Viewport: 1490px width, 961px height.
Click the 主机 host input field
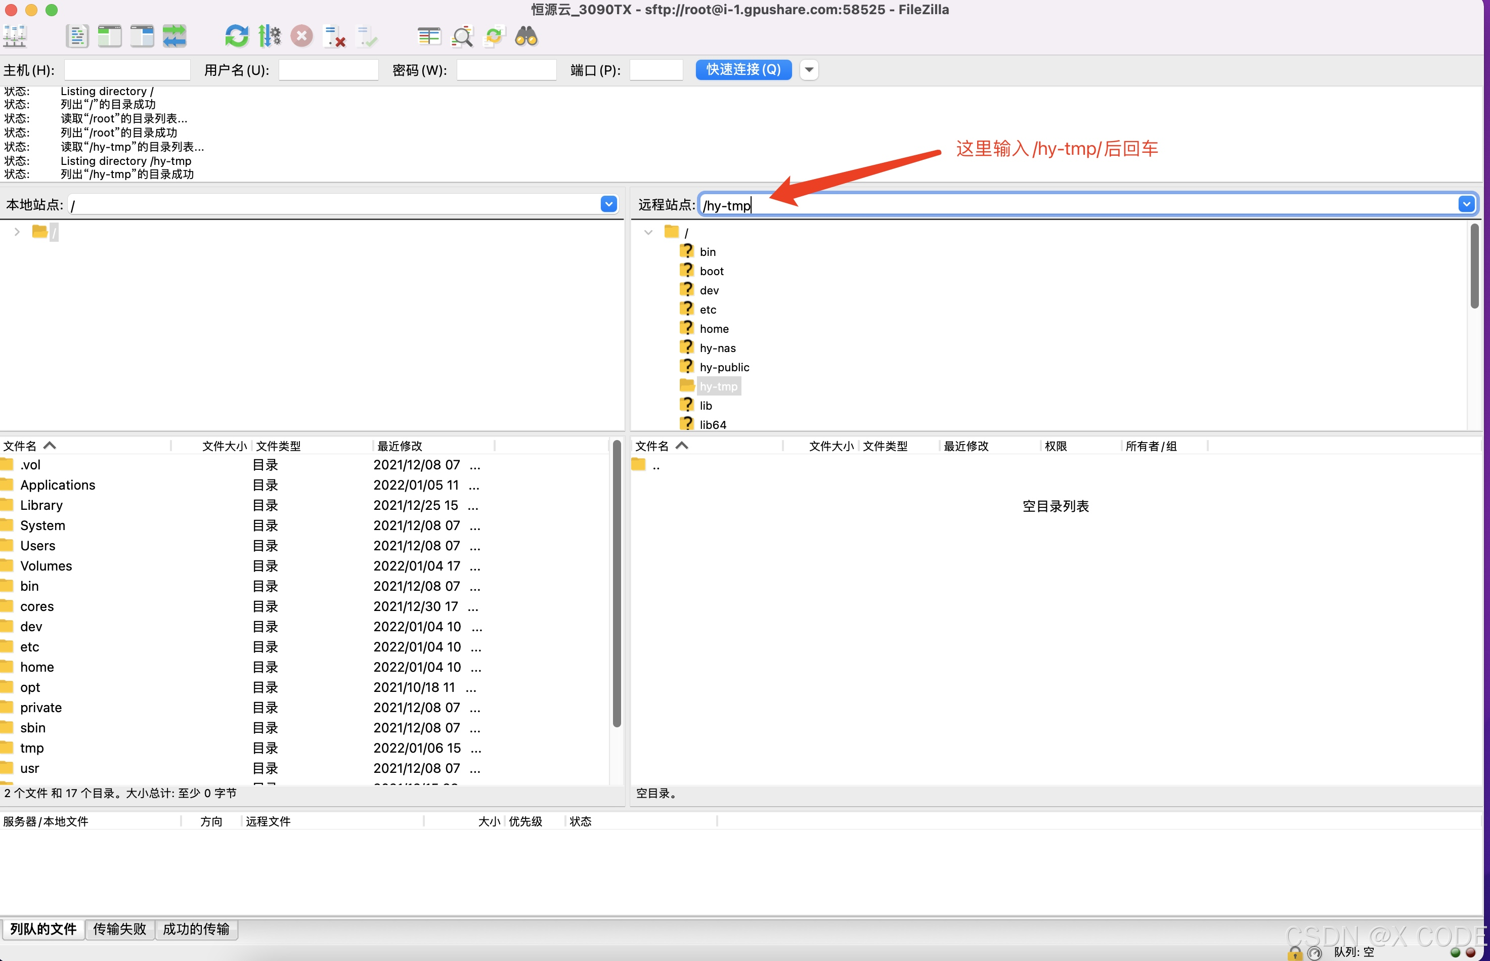pos(127,70)
